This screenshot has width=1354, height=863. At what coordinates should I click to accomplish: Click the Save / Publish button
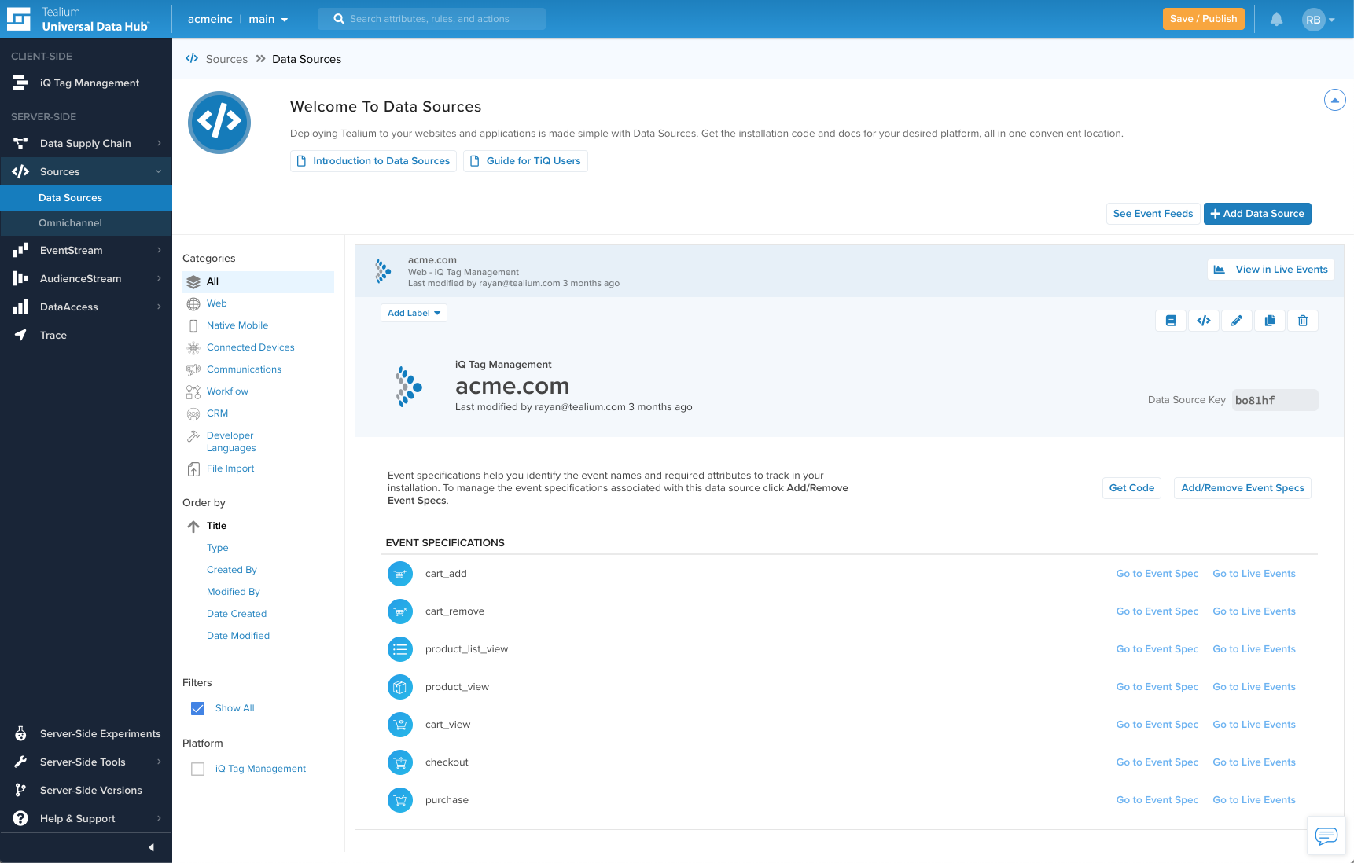click(x=1203, y=19)
